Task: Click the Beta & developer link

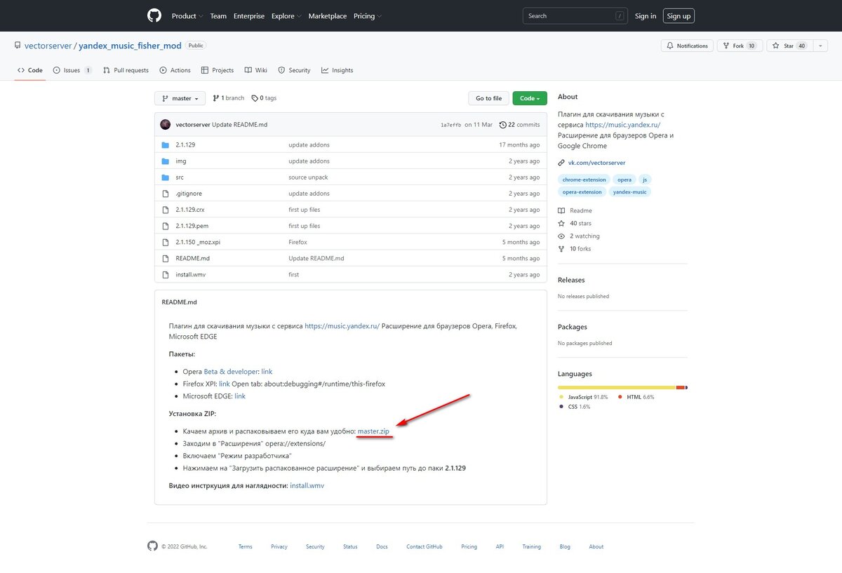Action: point(231,372)
